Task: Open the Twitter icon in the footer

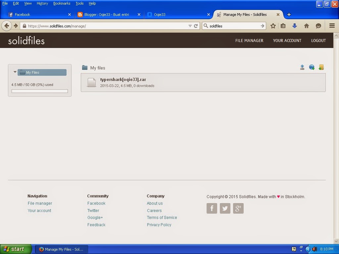Action: pyautogui.click(x=225, y=208)
